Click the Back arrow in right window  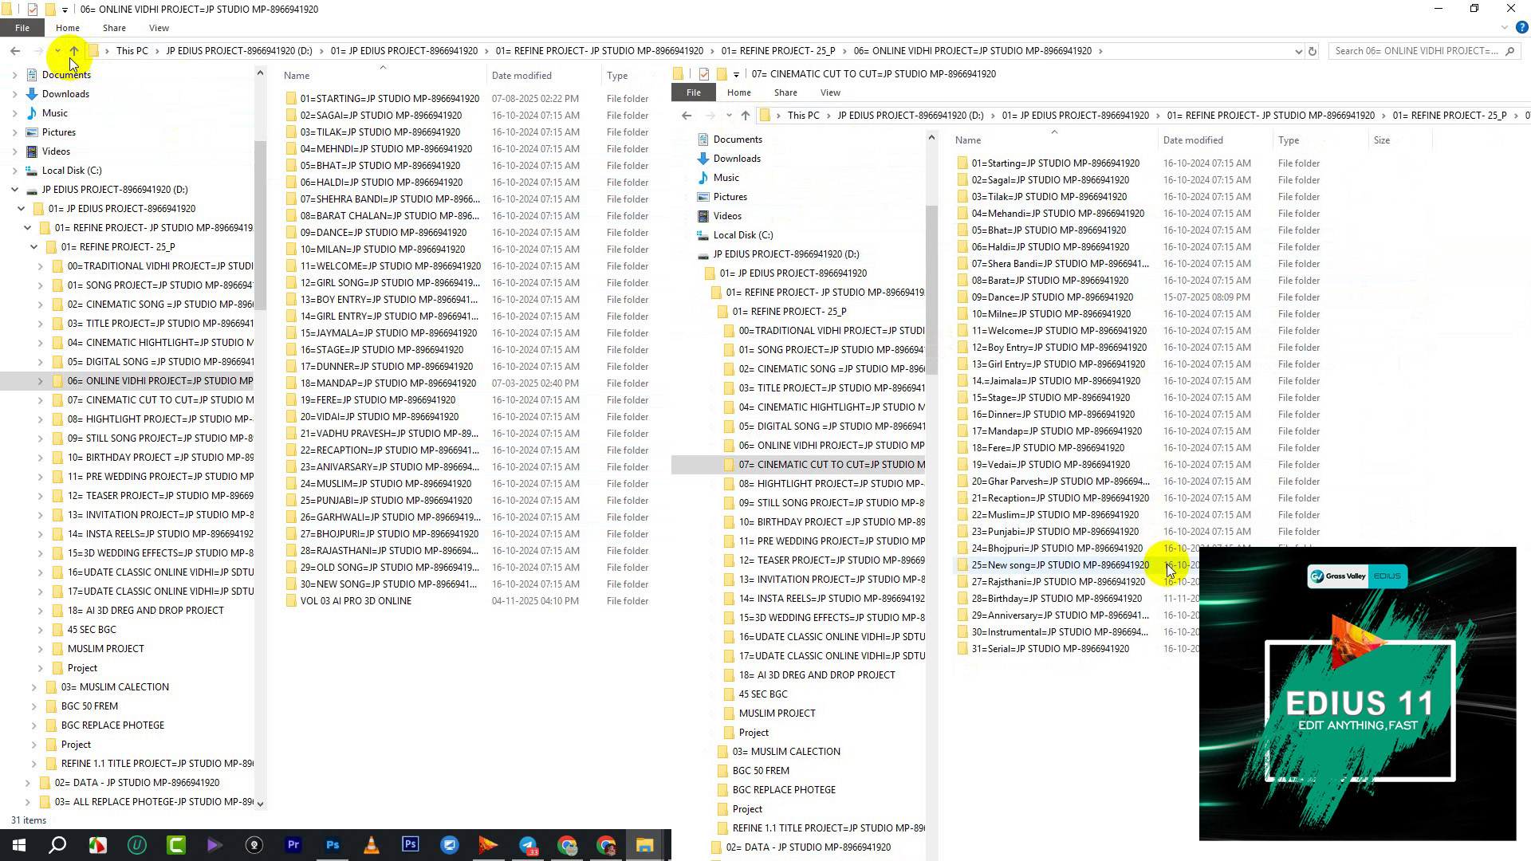tap(687, 116)
